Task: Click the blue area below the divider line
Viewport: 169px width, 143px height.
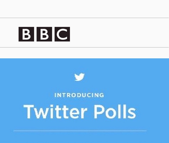Action: coord(84,137)
